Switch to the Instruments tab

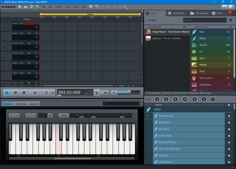(177, 13)
